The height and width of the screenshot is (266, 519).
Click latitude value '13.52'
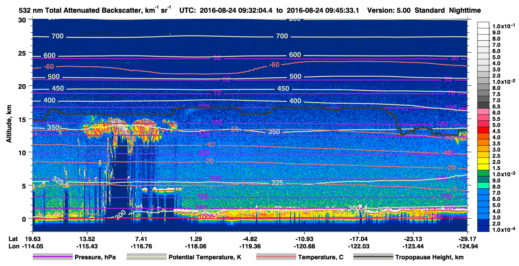(x=87, y=239)
